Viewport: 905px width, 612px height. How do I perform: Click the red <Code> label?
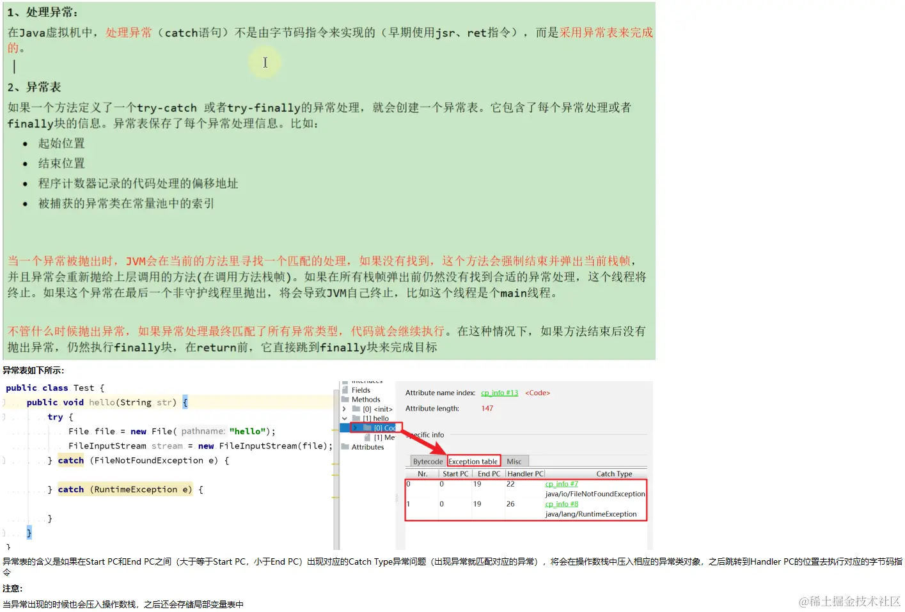tap(537, 393)
